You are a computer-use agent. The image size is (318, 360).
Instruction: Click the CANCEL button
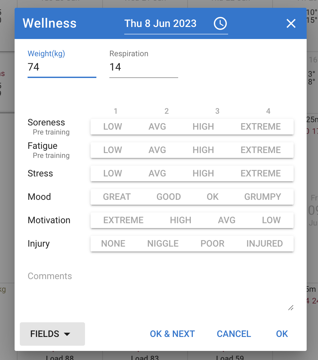[234, 334]
